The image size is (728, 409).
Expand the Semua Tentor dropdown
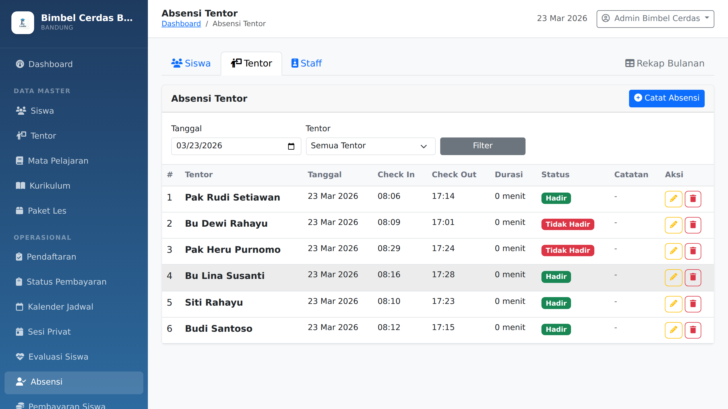(x=370, y=146)
